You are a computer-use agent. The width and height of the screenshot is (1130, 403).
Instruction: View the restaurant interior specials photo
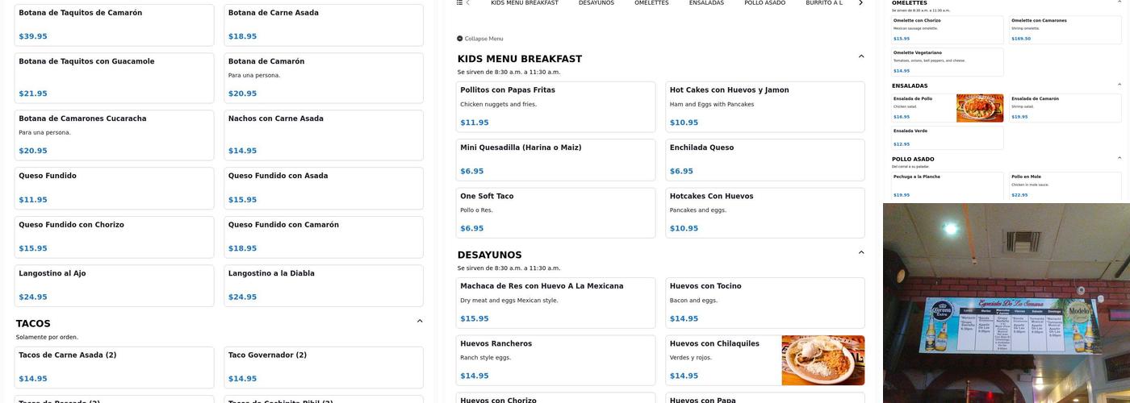point(1006,303)
